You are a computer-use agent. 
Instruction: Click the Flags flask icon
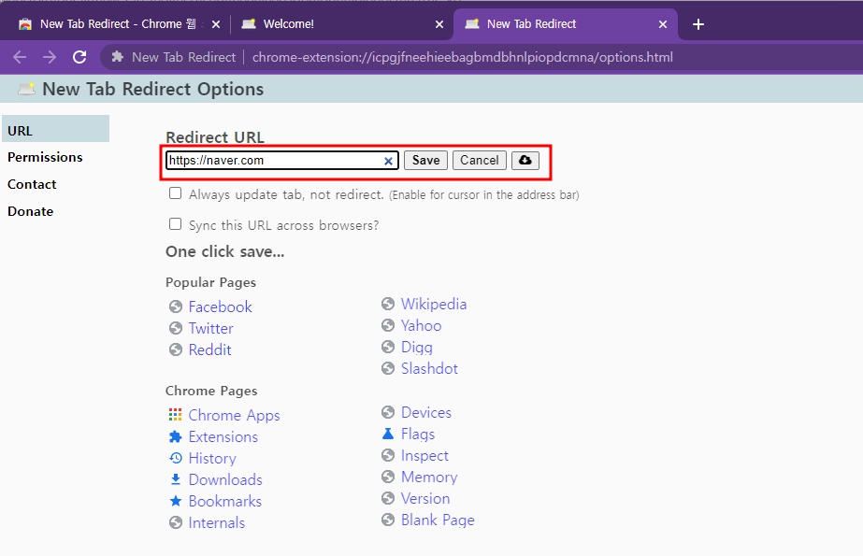[x=388, y=434]
